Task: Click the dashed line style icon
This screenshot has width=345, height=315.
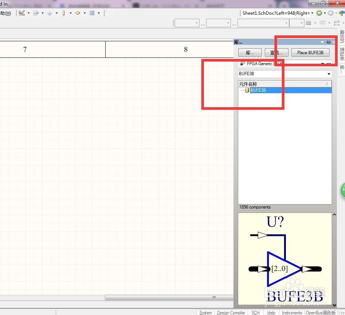Action: (x=322, y=23)
